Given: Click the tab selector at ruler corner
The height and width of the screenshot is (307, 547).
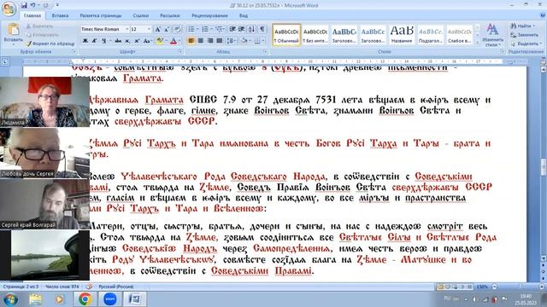Looking at the screenshot, I should tap(5, 62).
